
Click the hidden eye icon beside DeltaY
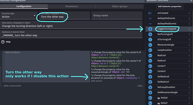tap(159, 103)
